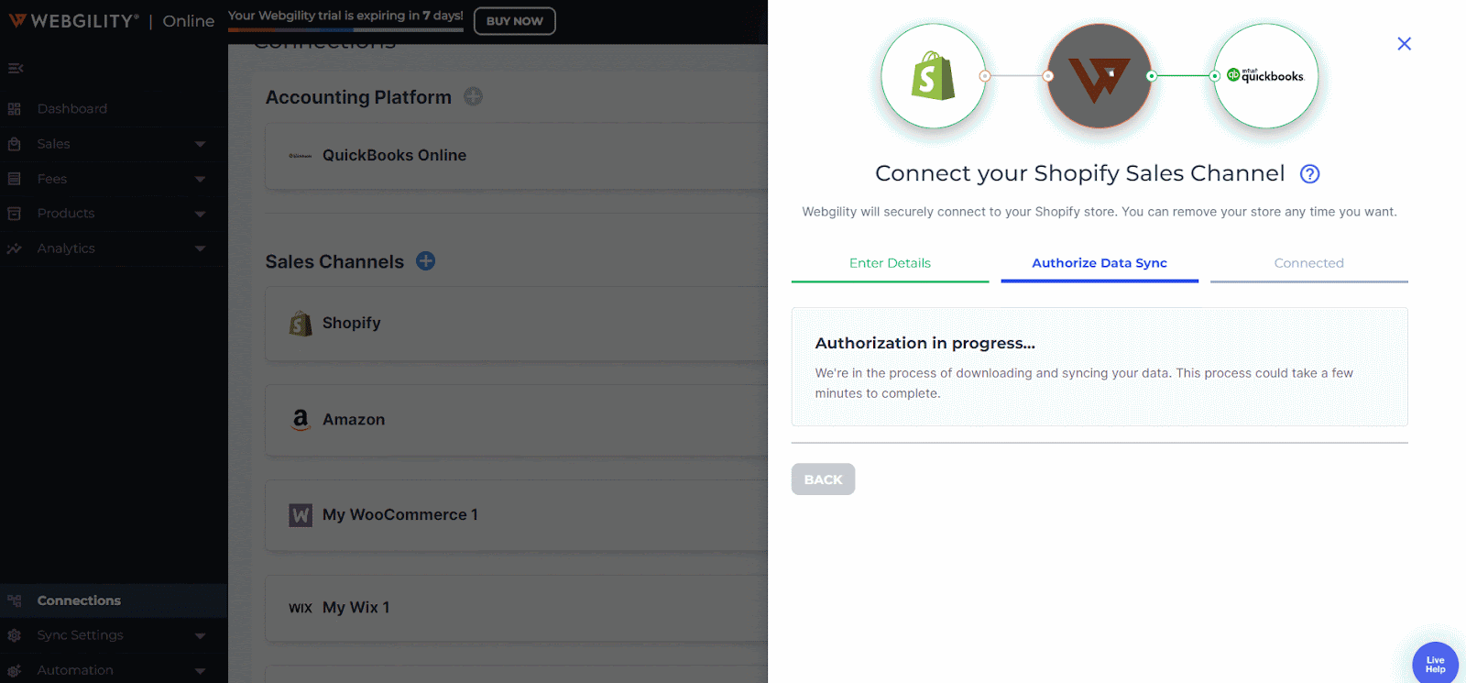Click the Sales Channels section heading
1466x683 pixels.
(334, 262)
